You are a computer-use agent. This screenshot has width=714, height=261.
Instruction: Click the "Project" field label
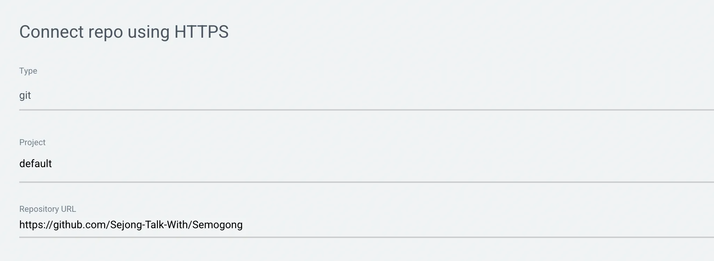(32, 142)
